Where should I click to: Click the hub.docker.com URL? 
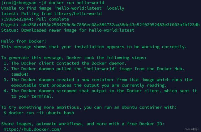coord(32,129)
